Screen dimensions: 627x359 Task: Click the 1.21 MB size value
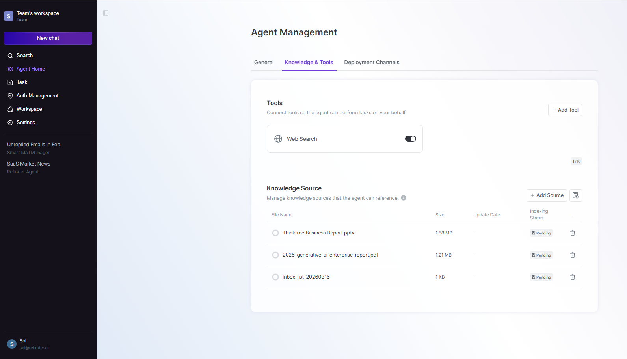tap(443, 255)
